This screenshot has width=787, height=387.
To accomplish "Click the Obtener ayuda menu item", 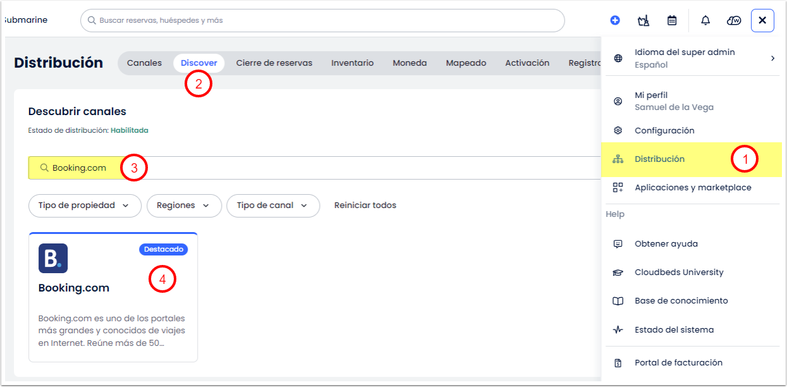I will (x=692, y=244).
